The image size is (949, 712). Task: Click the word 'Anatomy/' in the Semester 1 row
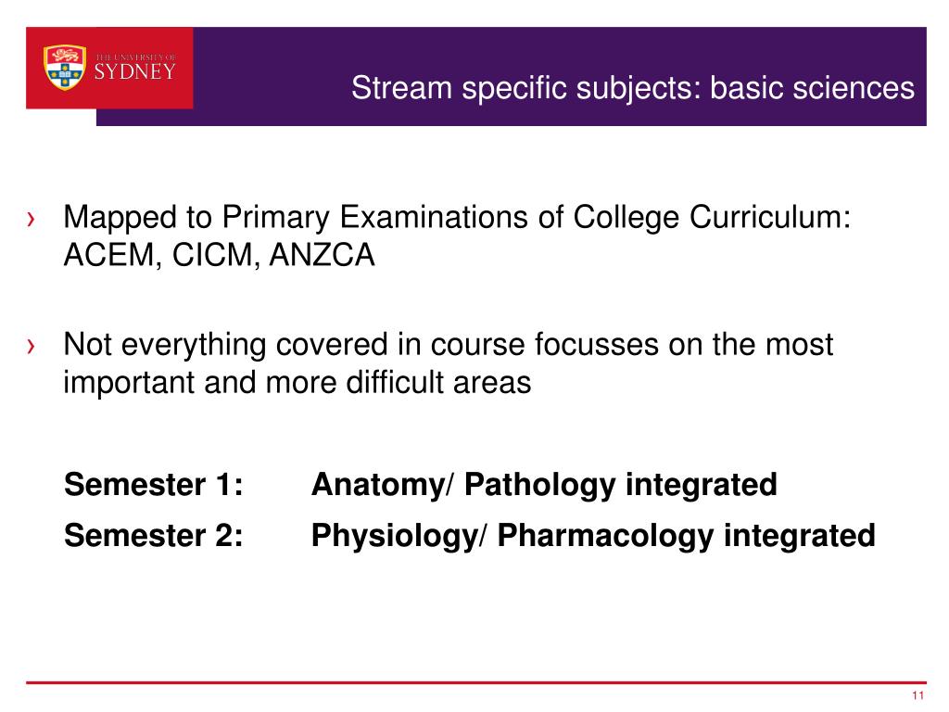point(382,485)
